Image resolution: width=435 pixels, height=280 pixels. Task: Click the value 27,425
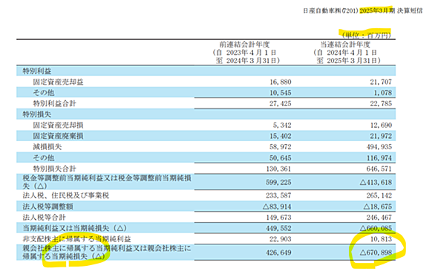(281, 103)
